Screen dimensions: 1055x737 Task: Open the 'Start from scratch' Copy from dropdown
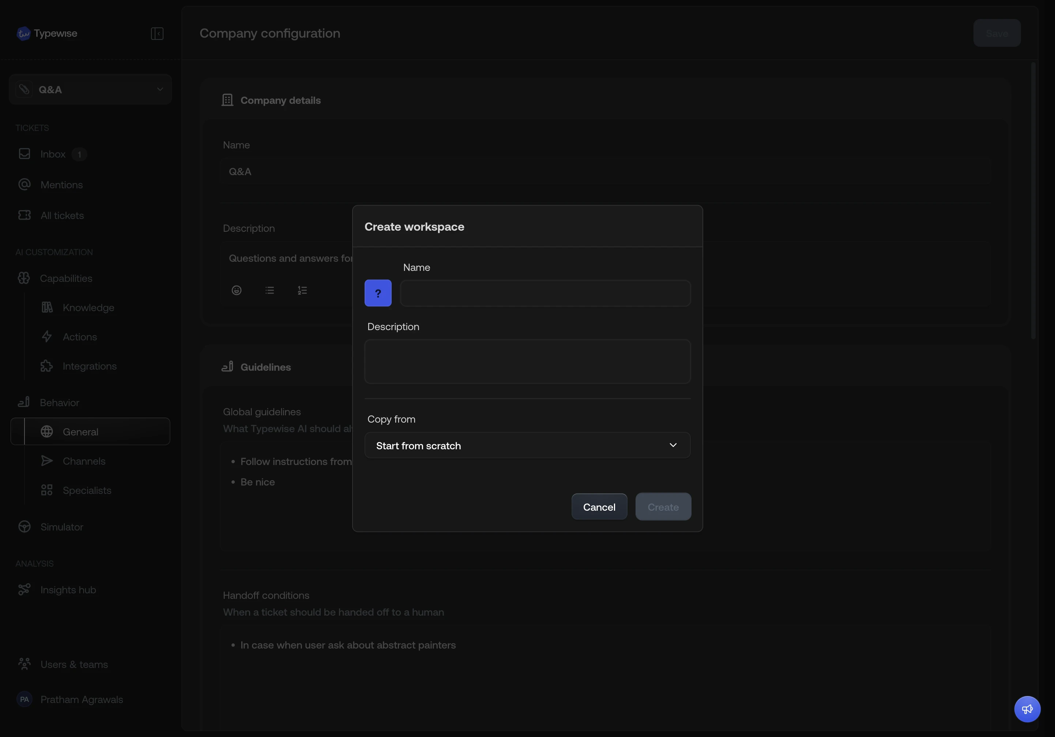[x=527, y=445]
